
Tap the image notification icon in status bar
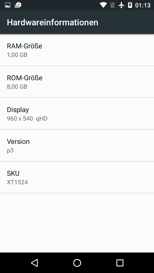[x=8, y=5]
